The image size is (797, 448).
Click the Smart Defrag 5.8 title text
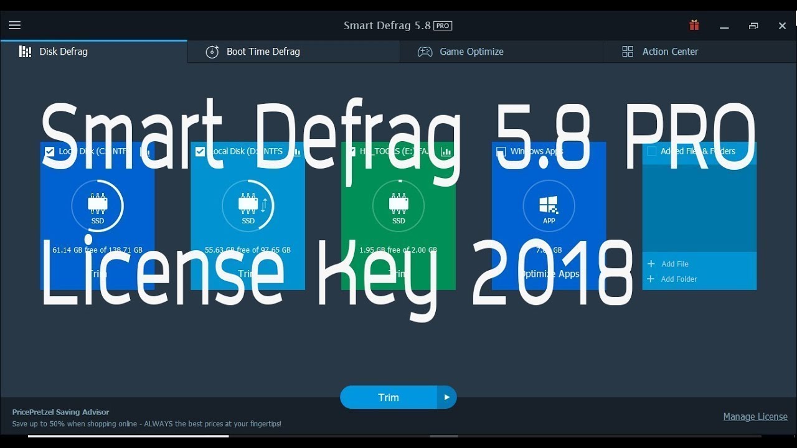[387, 26]
